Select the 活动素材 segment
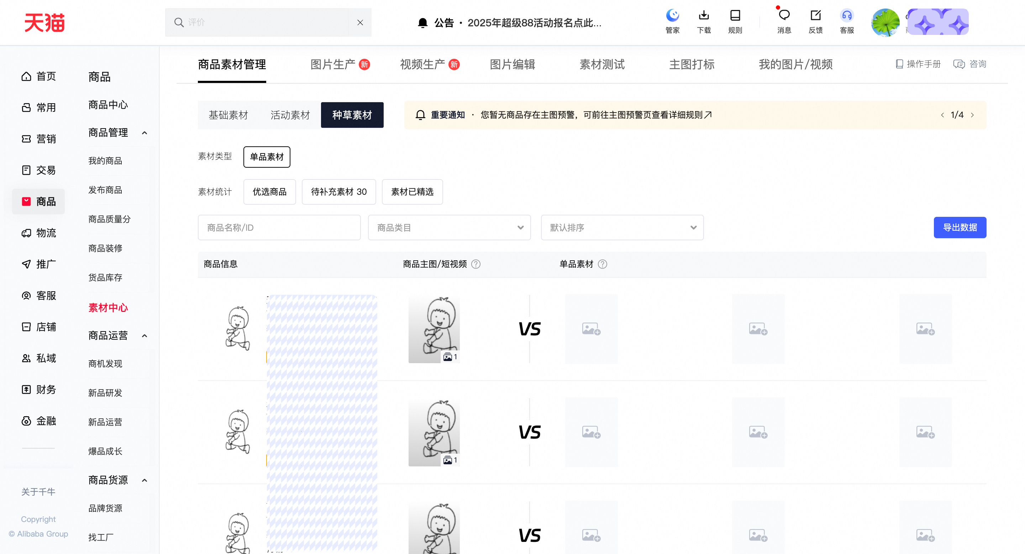Image resolution: width=1025 pixels, height=554 pixels. 290,115
